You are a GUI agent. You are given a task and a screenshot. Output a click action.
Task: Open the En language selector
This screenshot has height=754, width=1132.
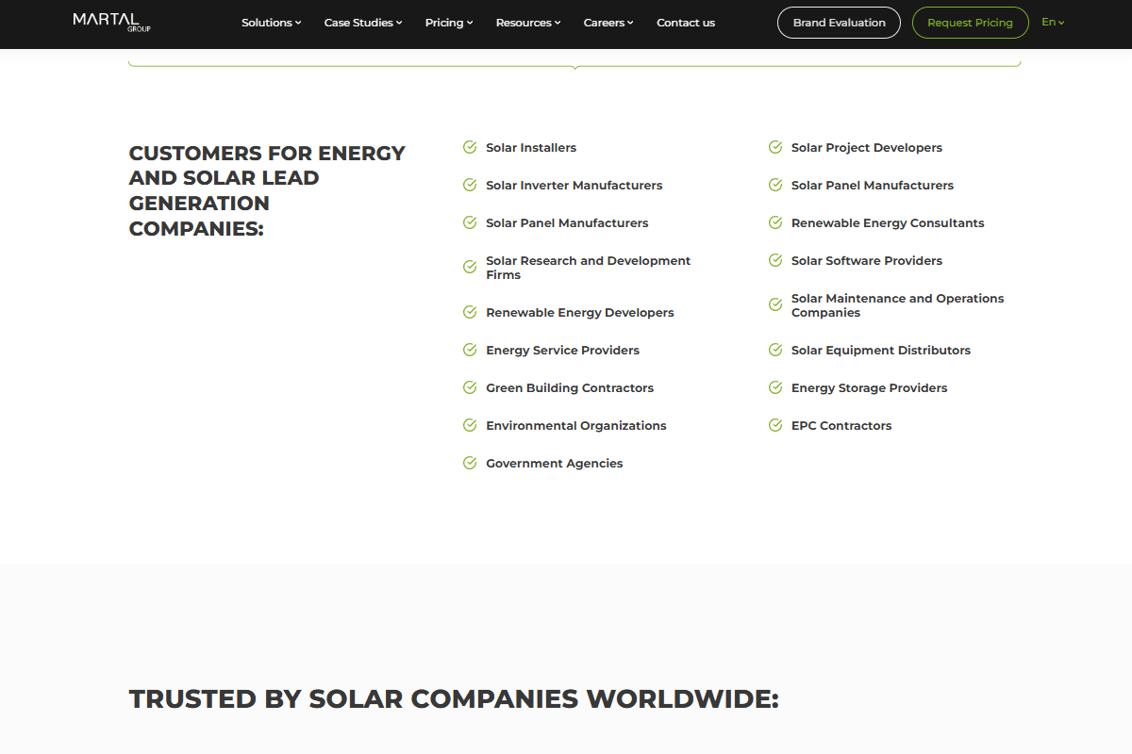point(1053,22)
